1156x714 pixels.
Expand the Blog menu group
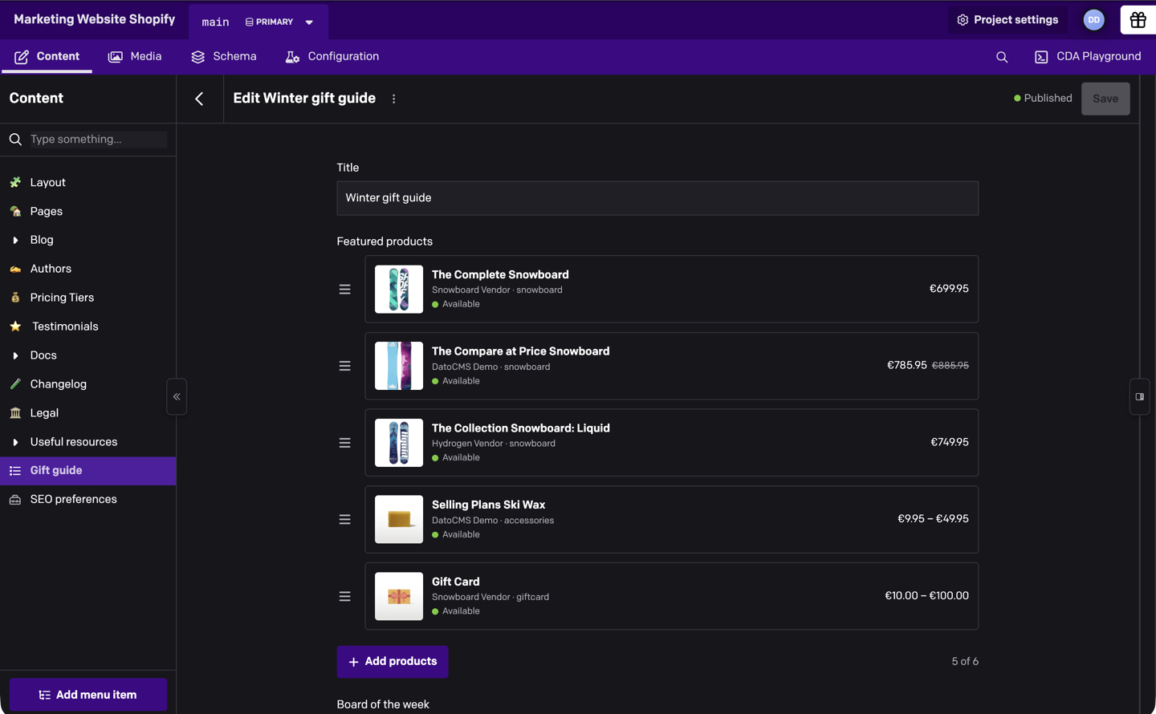(15, 240)
